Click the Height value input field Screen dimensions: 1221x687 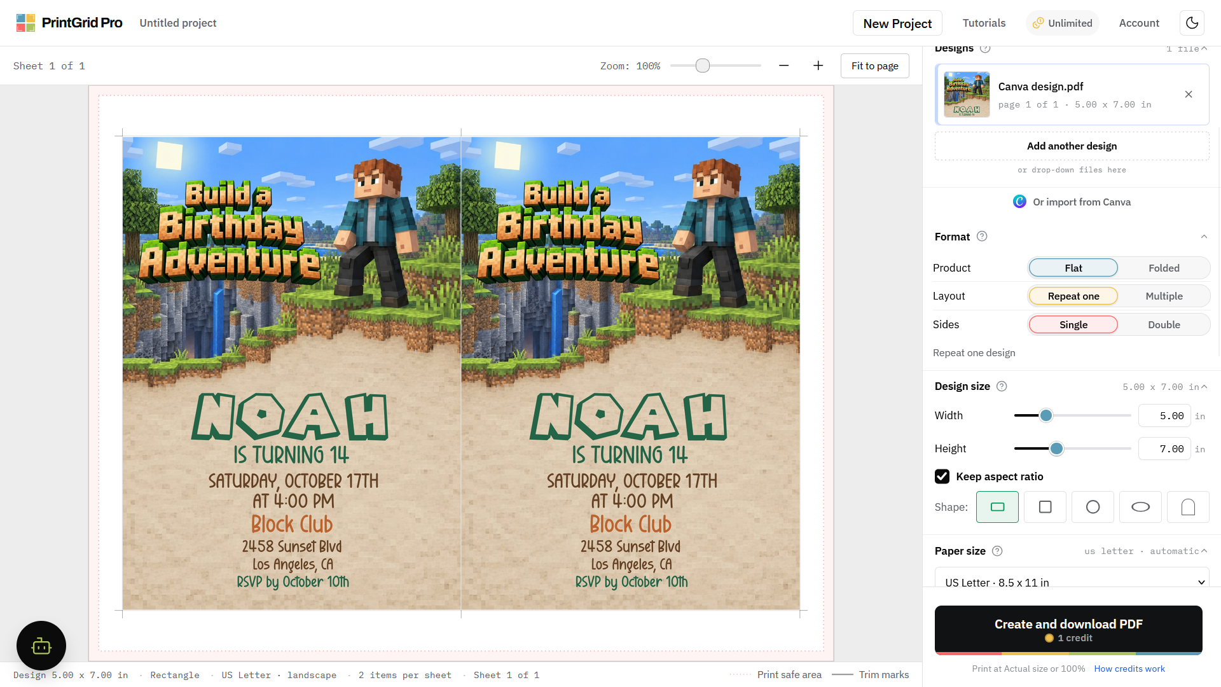[1164, 448]
